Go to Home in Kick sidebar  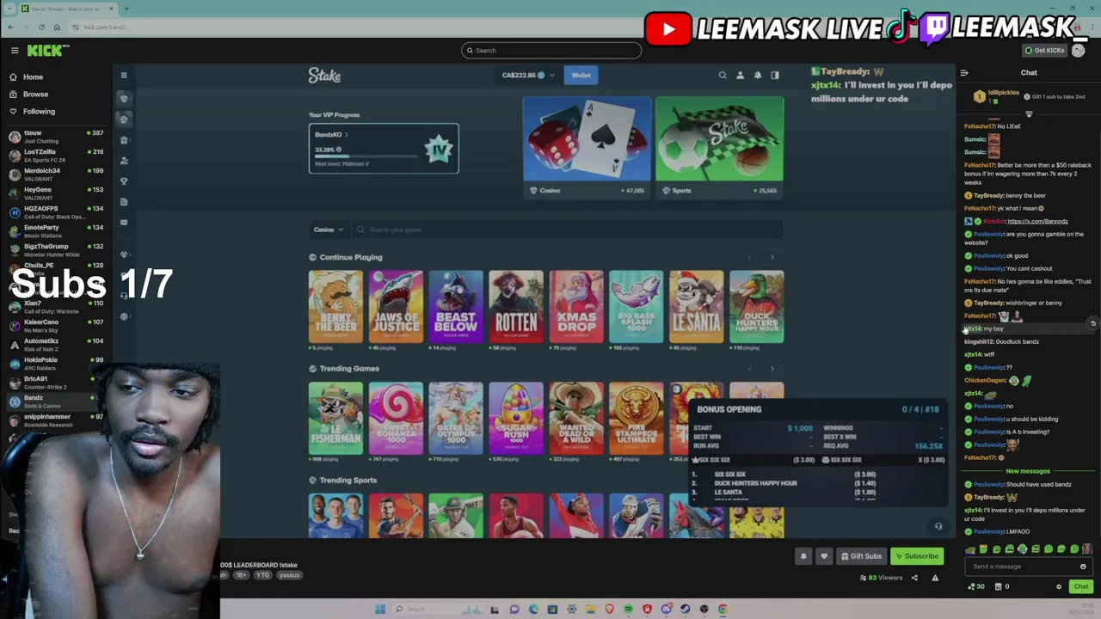tap(33, 77)
